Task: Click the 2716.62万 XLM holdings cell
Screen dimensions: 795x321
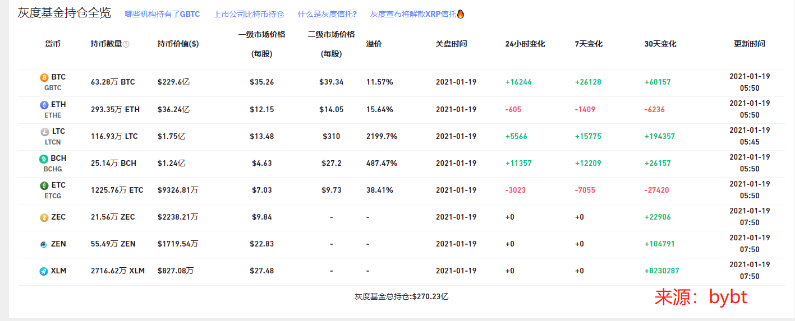Action: (x=118, y=271)
